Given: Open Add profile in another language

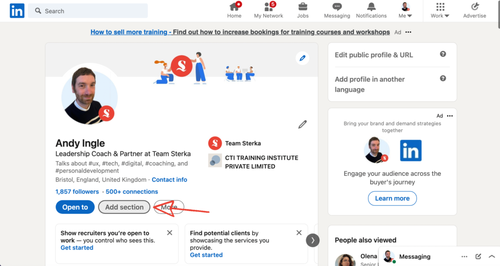Looking at the screenshot, I should [370, 84].
